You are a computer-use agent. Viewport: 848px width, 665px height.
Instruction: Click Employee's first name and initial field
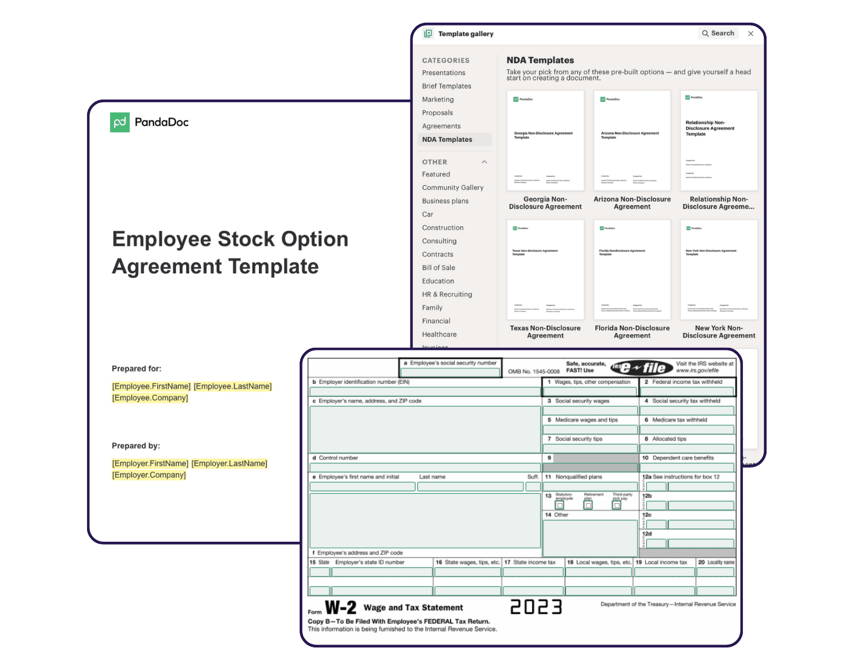(x=362, y=486)
